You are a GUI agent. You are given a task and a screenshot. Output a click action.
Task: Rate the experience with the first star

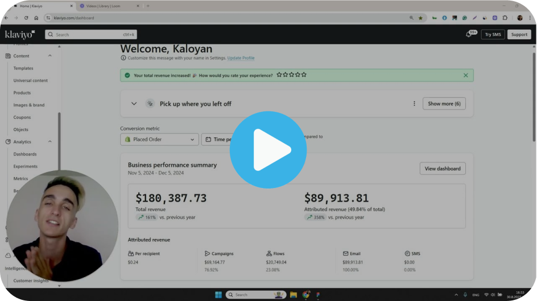pos(279,74)
